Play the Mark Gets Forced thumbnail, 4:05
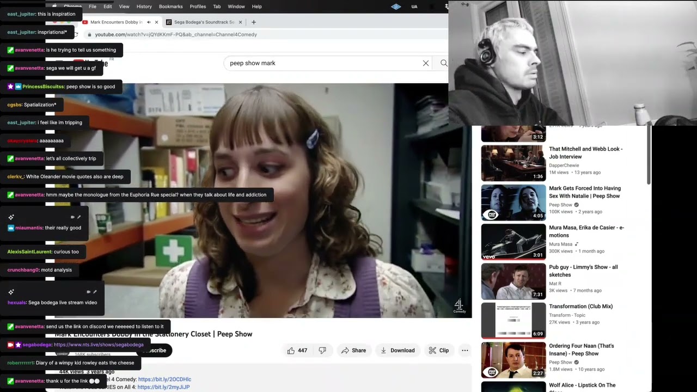 tap(513, 203)
